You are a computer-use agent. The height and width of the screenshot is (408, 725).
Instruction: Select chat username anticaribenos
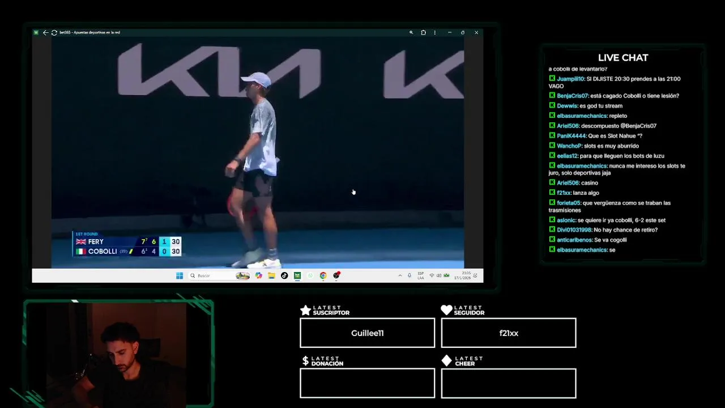[x=574, y=240]
